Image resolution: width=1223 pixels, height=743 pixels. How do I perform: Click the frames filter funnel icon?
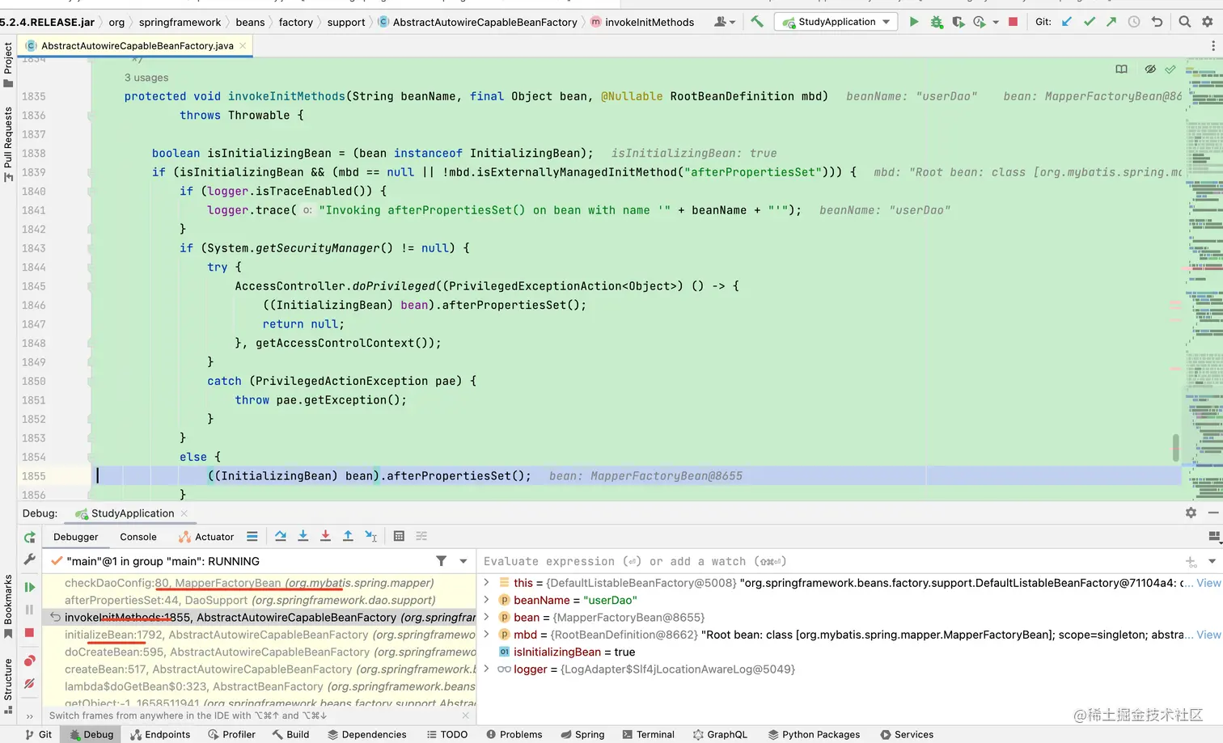tap(441, 561)
